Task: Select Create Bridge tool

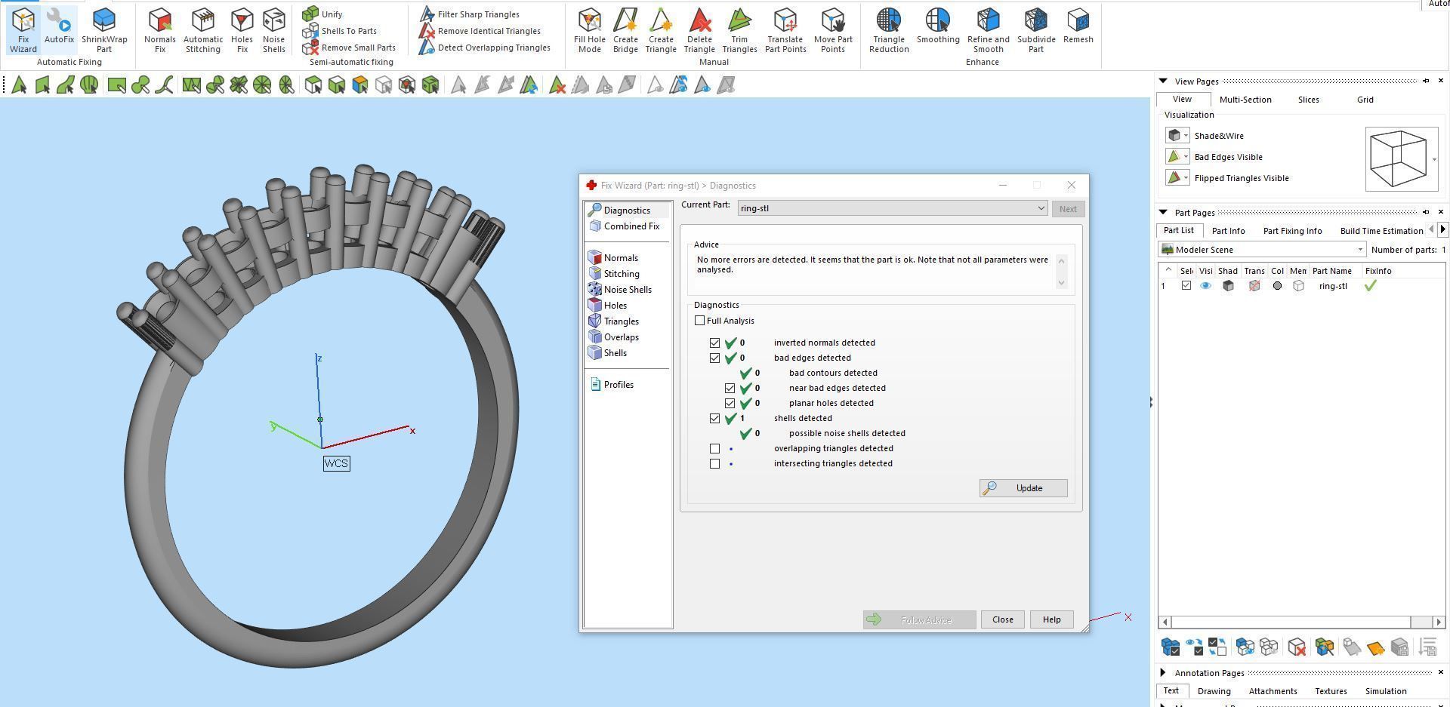Action: (625, 30)
